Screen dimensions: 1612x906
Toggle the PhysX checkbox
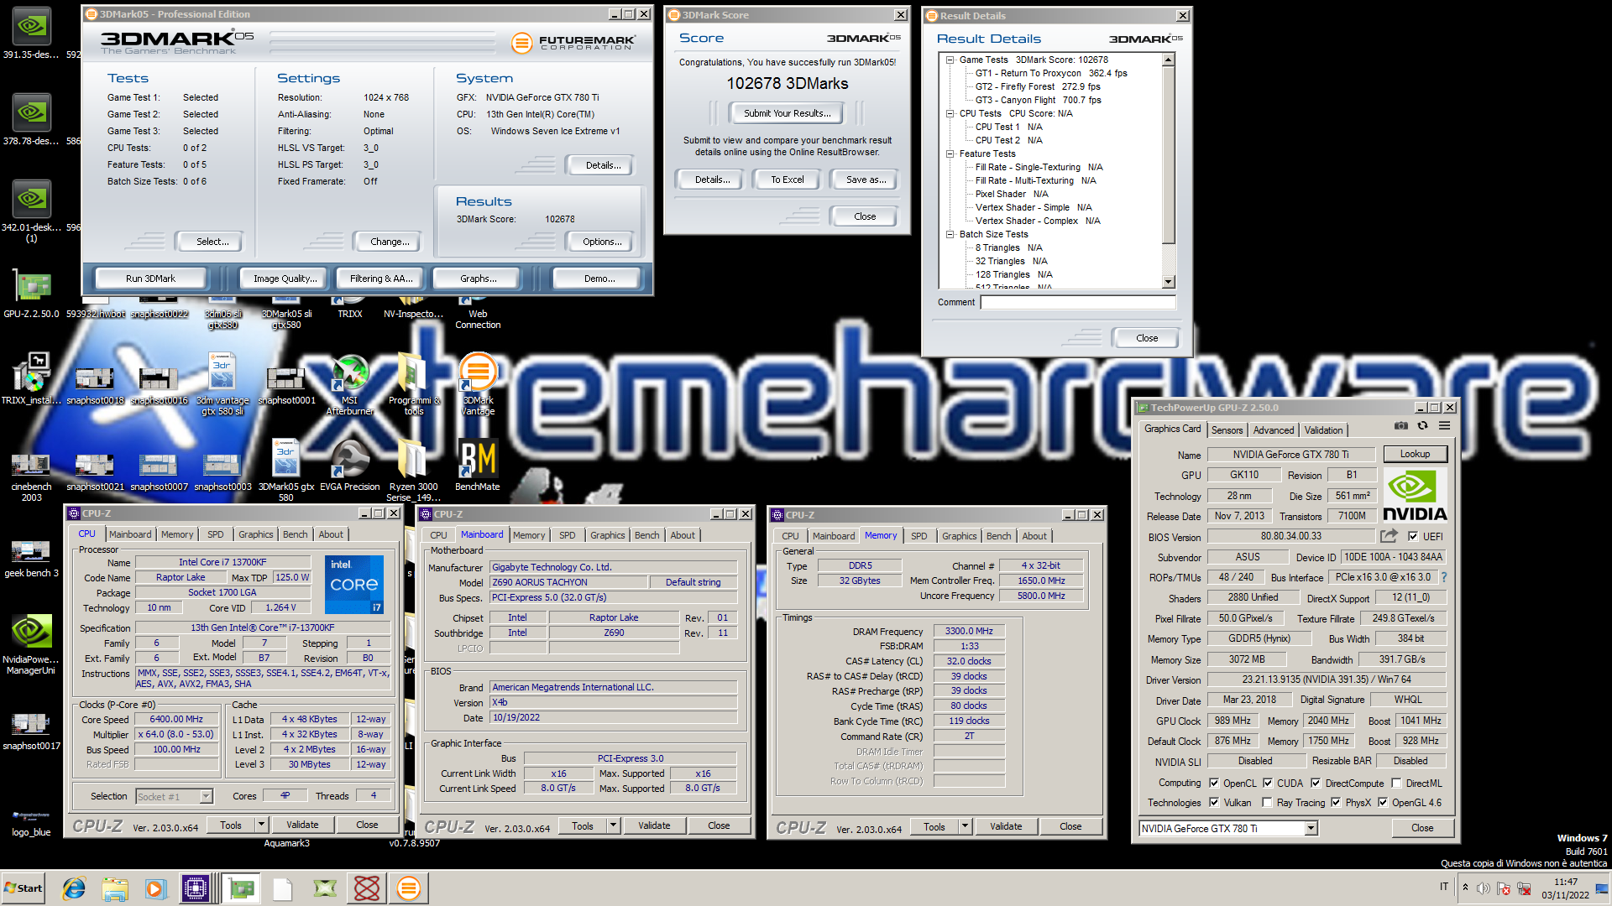click(1336, 802)
